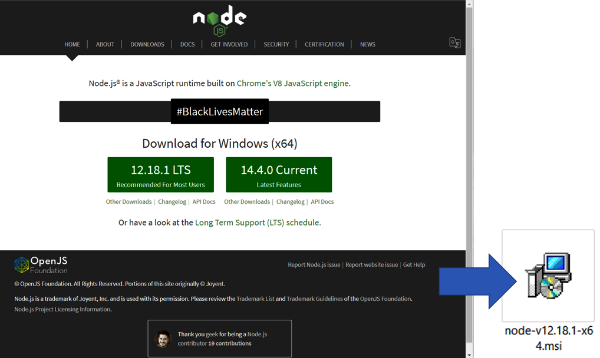
Task: Open the Trademark Guidelines link
Action: (x=315, y=299)
